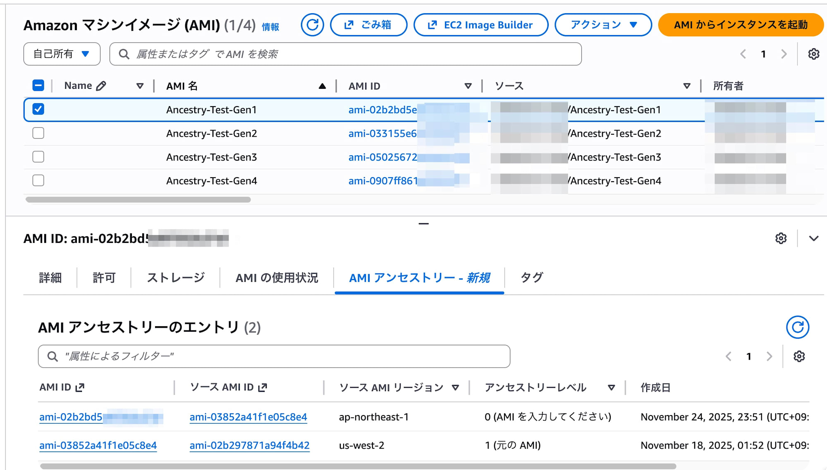Open the ami-03852a41f1e05c8e4 source AMI link

click(x=248, y=417)
